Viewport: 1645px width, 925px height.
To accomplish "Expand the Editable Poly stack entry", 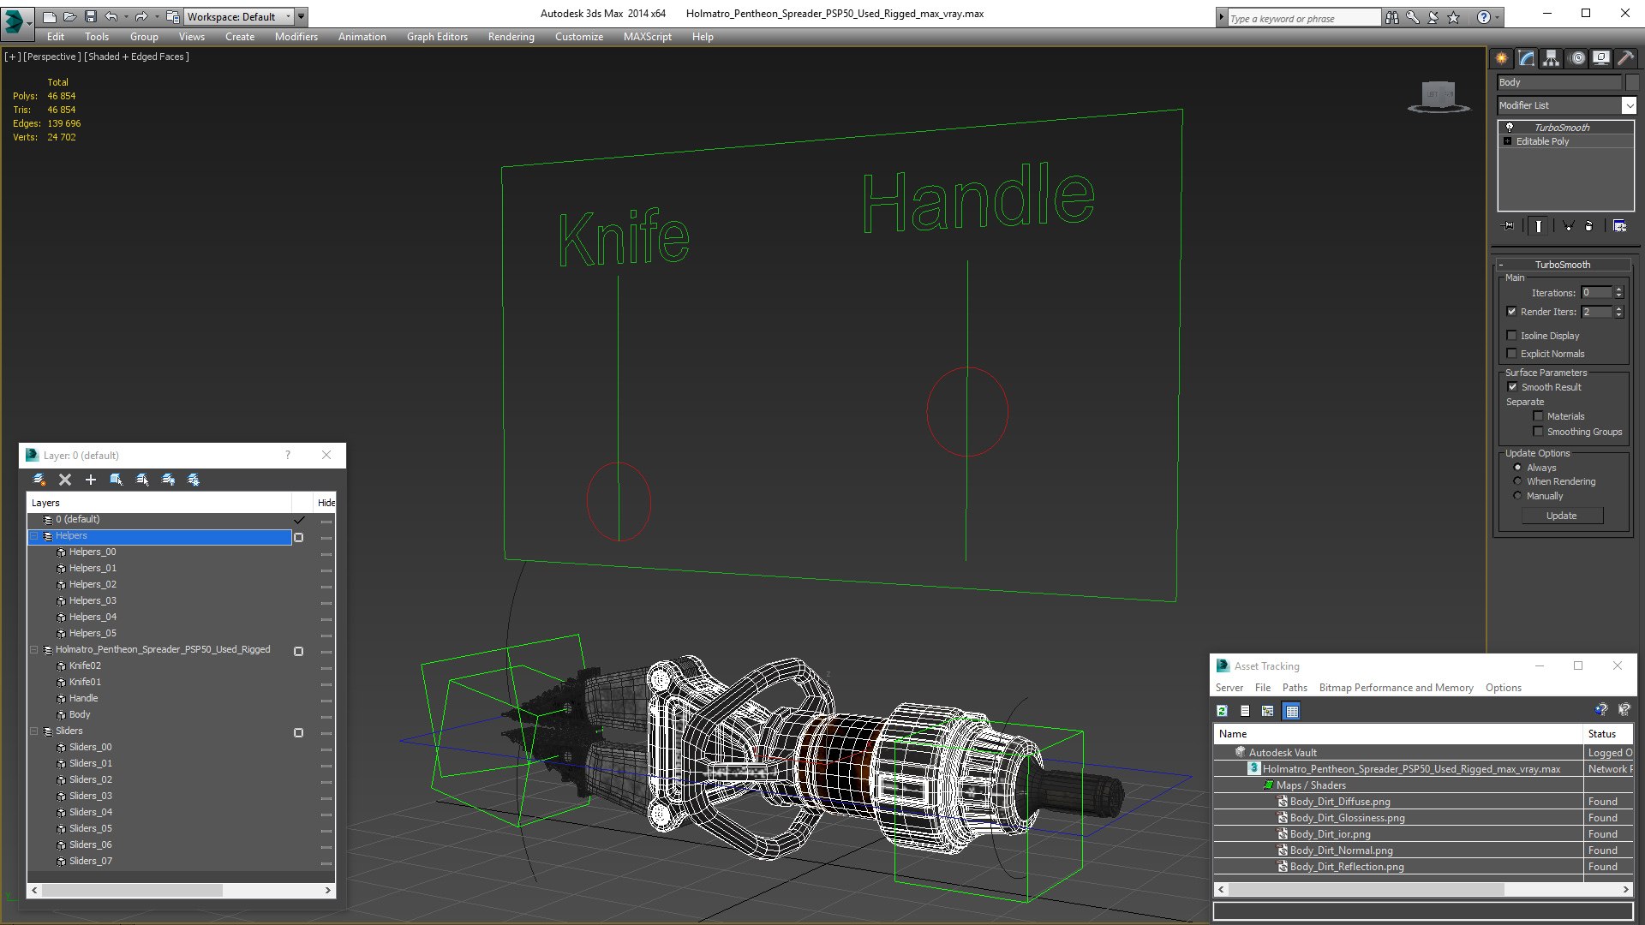I will coord(1507,141).
